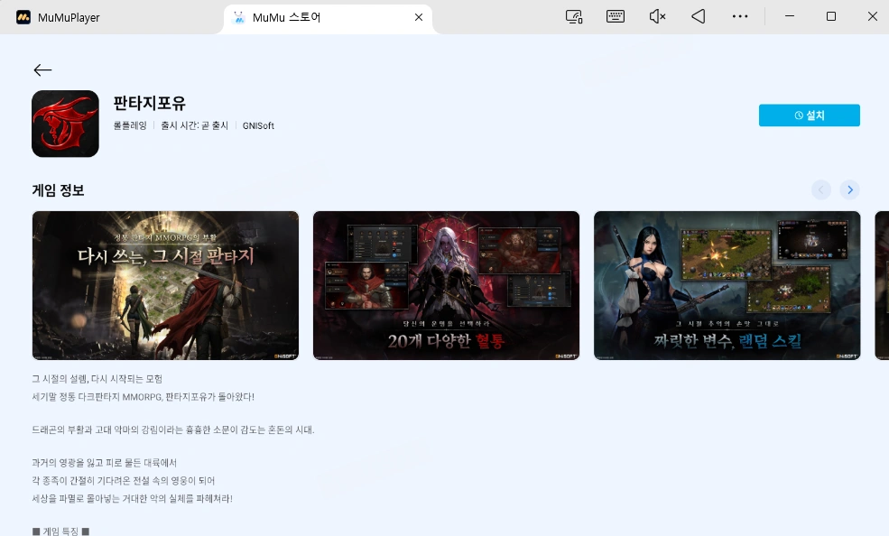Minimize the MuMuPlayer window
889x536 pixels.
pos(789,16)
